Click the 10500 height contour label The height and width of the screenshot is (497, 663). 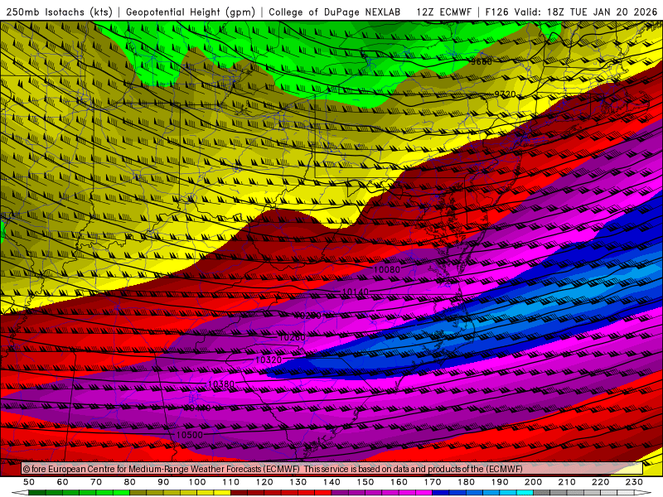pos(190,434)
